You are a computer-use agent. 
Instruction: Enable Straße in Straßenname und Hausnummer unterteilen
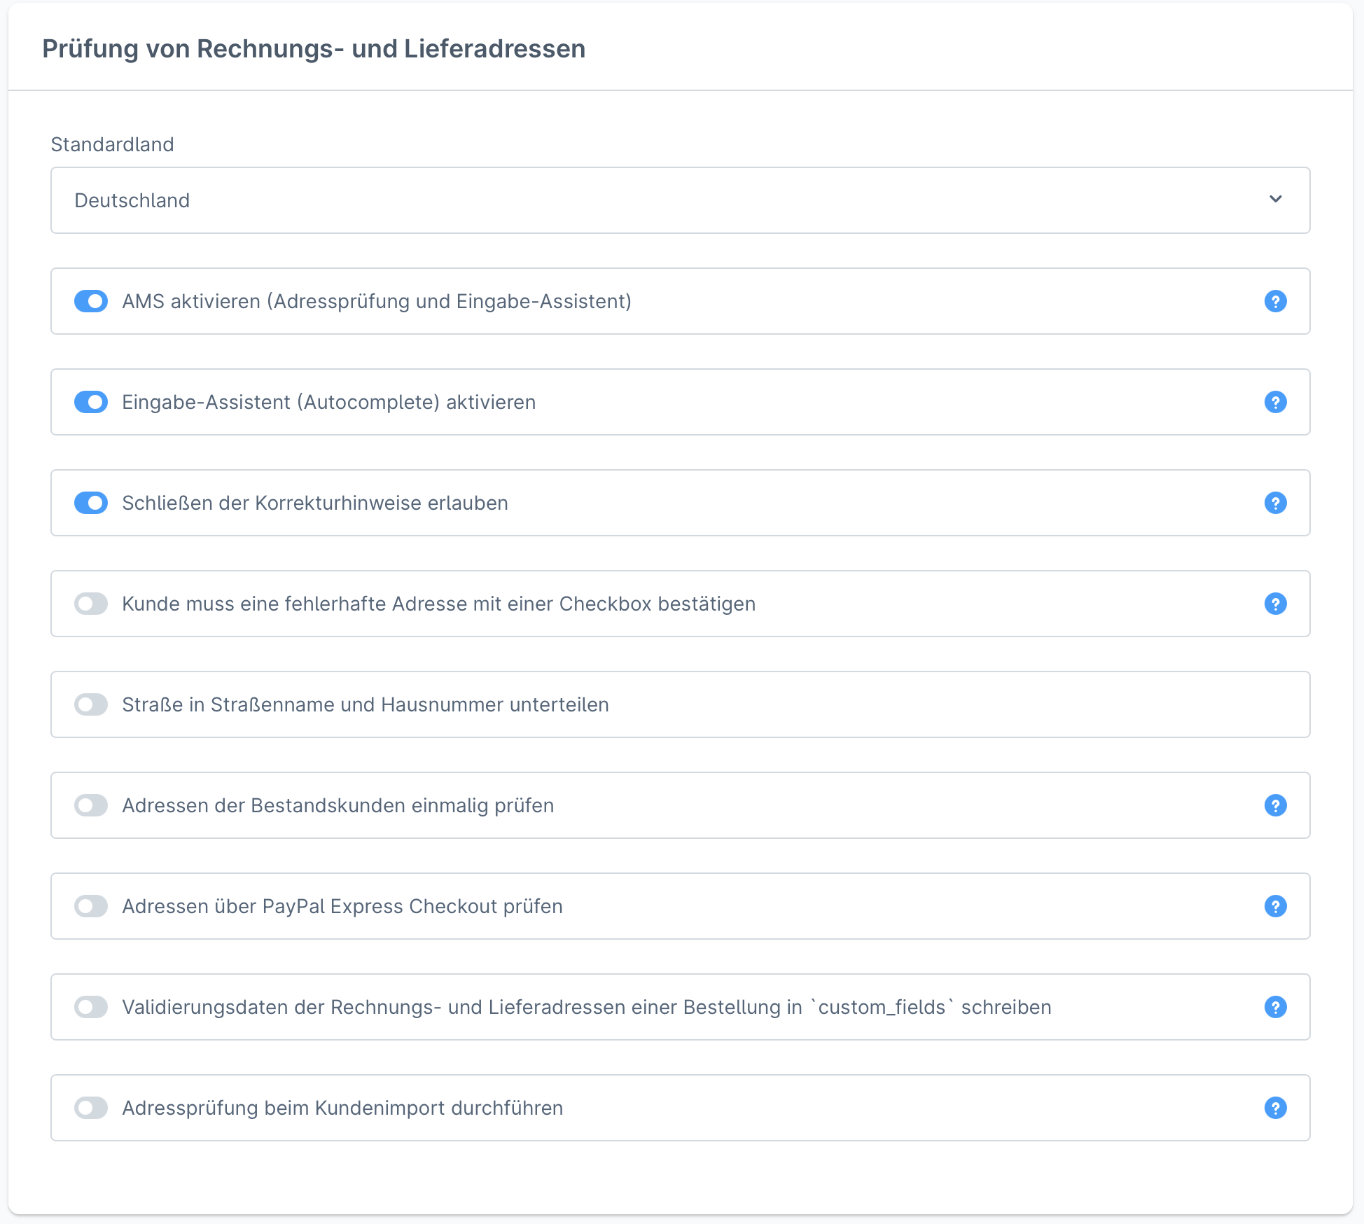coord(91,704)
